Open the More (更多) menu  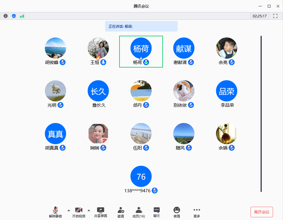pyautogui.click(x=197, y=212)
